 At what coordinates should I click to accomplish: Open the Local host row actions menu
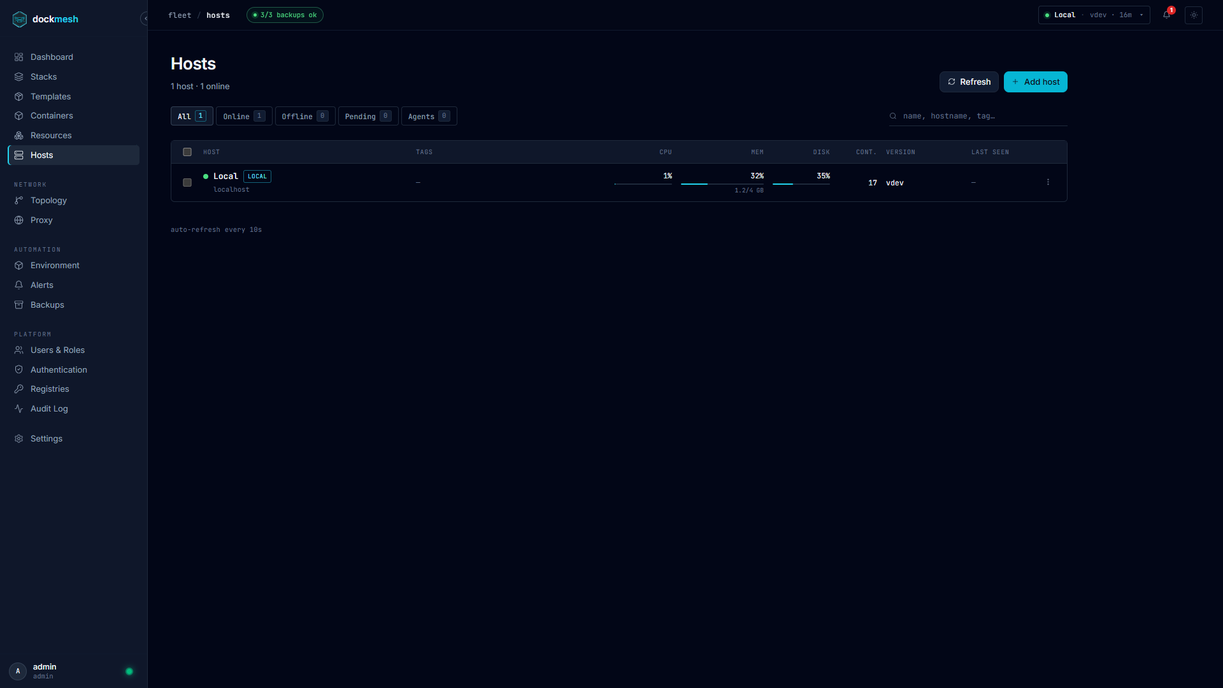[x=1048, y=182]
